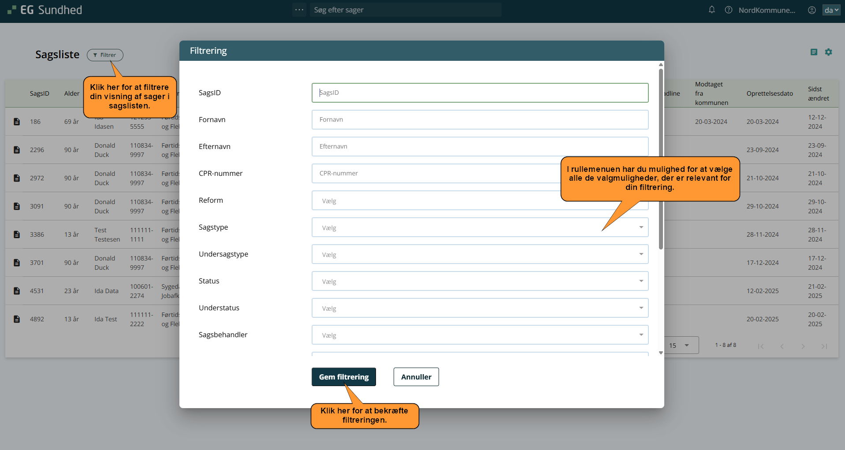Open the three-dots menu beside search
The image size is (845, 450).
point(300,10)
